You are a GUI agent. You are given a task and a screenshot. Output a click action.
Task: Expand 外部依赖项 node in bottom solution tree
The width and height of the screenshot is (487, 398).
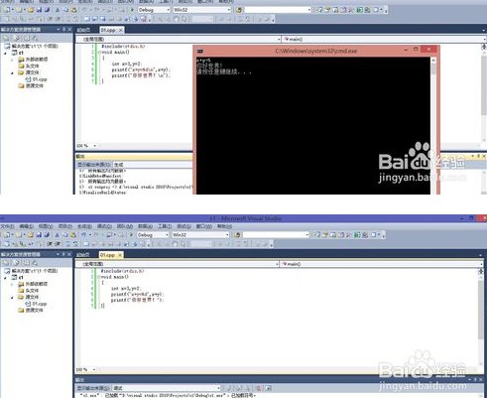pyautogui.click(x=12, y=284)
